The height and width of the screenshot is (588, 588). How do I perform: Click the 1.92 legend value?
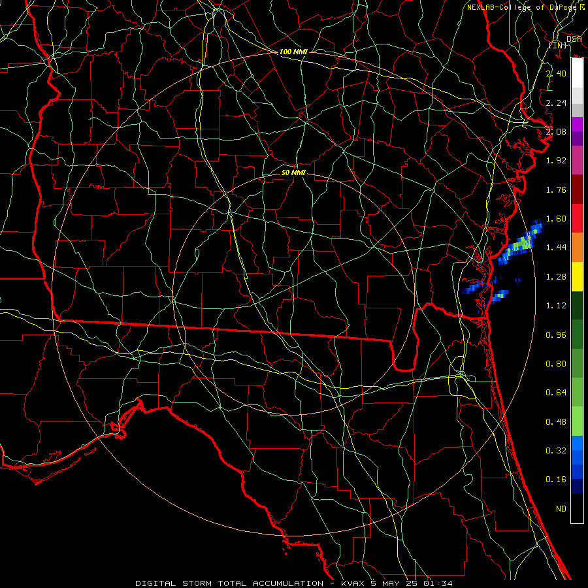[x=556, y=161]
